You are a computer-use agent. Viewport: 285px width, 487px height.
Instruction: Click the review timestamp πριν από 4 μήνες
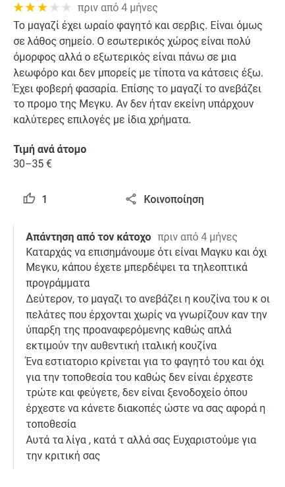coord(118,7)
